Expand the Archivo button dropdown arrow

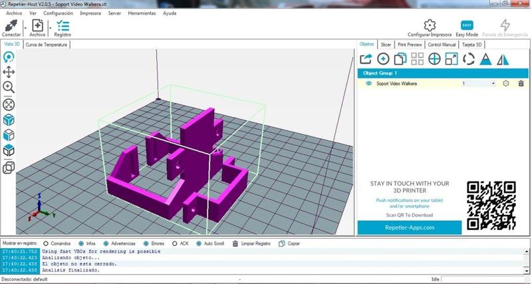51,28
